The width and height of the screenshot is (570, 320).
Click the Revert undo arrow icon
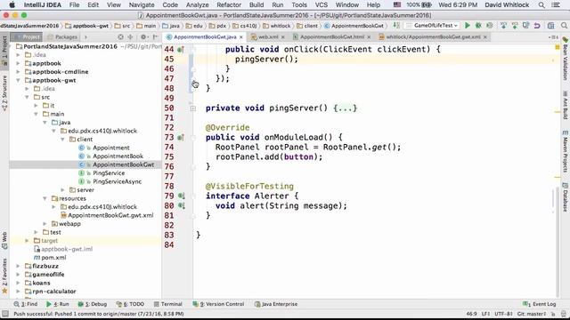click(x=537, y=26)
